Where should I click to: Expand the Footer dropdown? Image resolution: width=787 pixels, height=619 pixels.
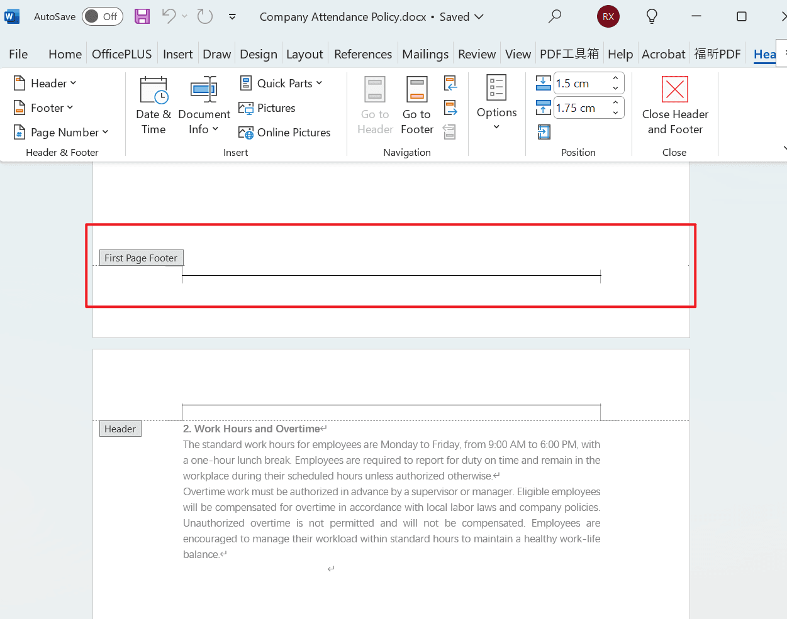[x=44, y=107]
